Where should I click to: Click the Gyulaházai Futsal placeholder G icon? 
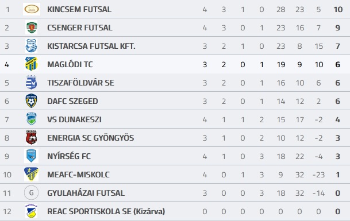click(32, 193)
